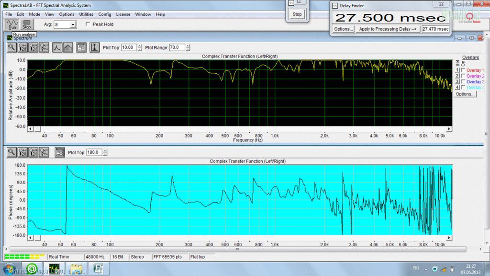This screenshot has height=276, width=490.
Task: Open the amplitude plot properties list icon
Action: click(x=81, y=47)
